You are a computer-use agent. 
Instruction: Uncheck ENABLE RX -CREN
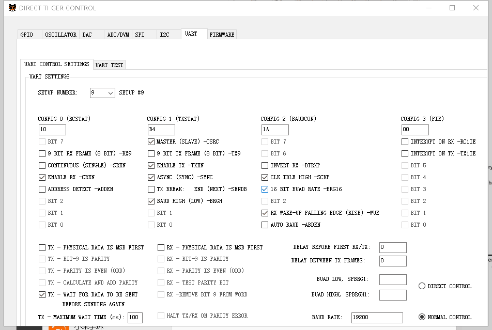click(x=42, y=177)
